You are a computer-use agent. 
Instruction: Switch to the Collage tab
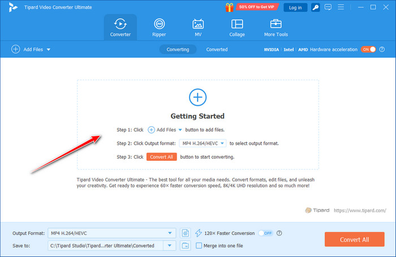[237, 28]
